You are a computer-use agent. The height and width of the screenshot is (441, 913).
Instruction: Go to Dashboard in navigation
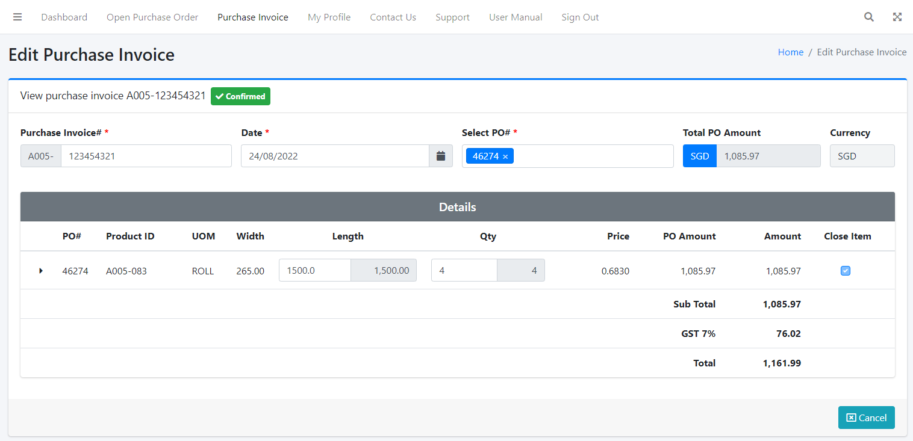pyautogui.click(x=64, y=17)
